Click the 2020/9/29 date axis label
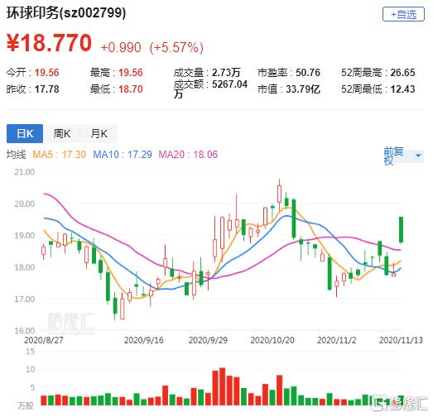Image resolution: width=433 pixels, height=417 pixels. tap(208, 340)
